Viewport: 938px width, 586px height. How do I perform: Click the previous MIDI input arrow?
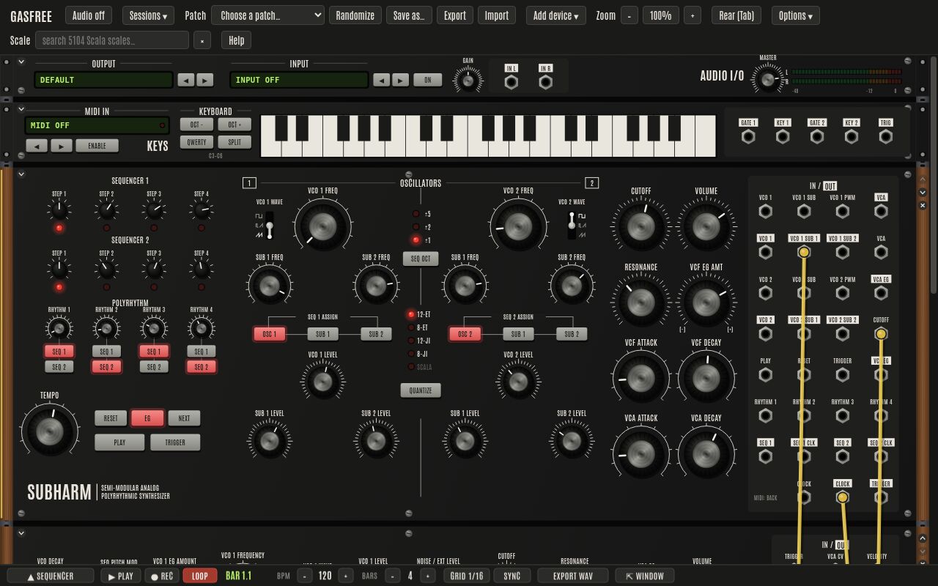click(x=37, y=146)
